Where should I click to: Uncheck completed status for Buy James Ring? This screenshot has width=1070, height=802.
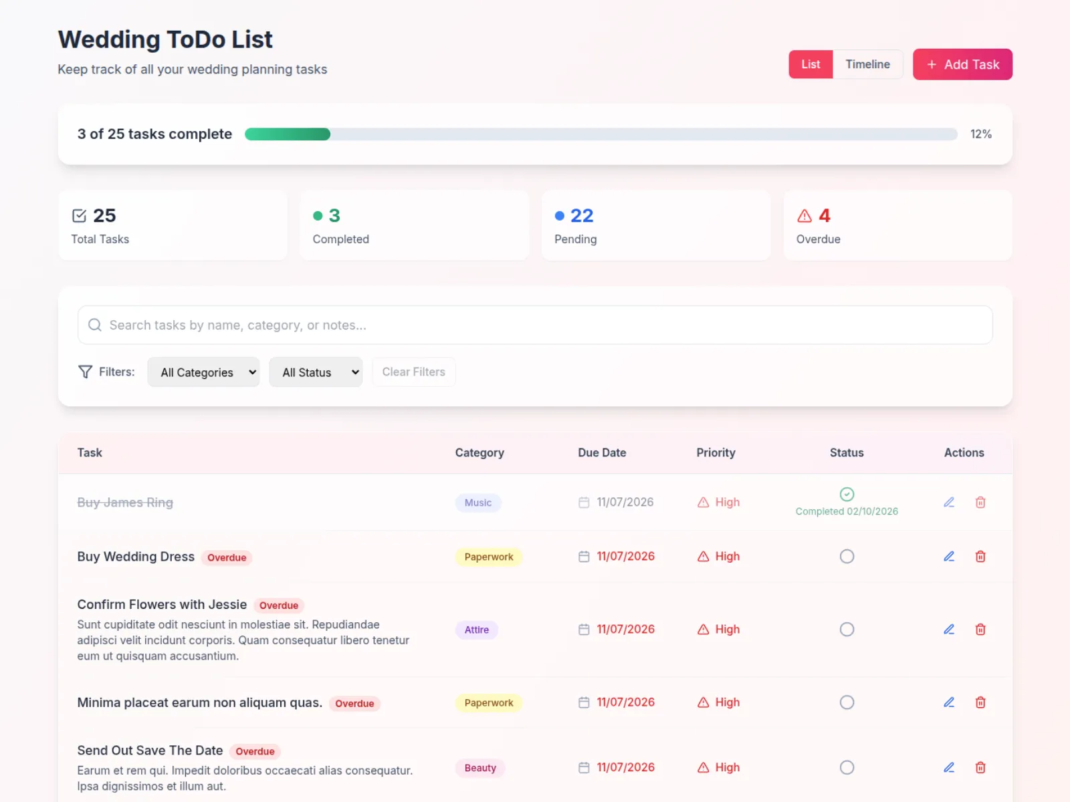pos(847,494)
